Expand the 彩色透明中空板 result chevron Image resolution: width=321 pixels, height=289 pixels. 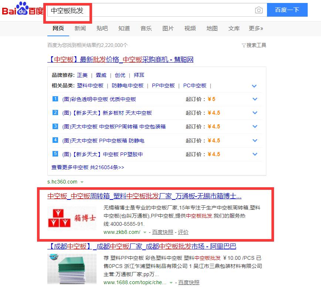(x=255, y=99)
